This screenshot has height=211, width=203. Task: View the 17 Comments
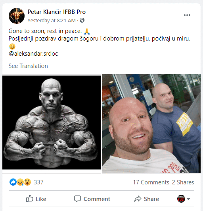151,182
